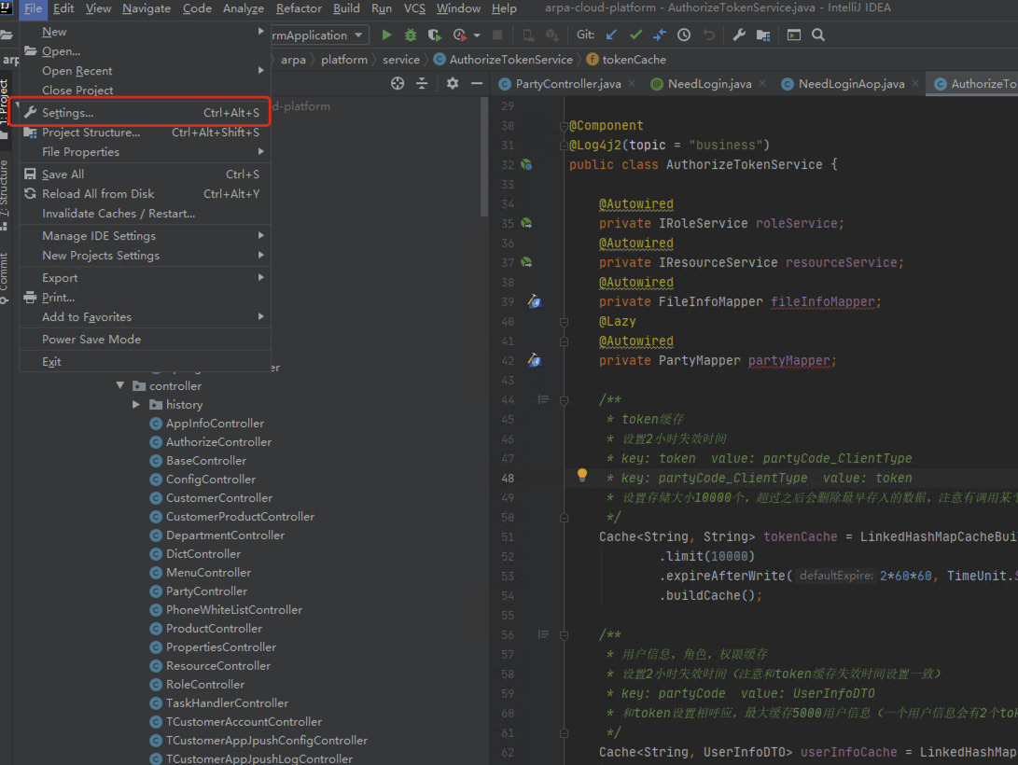
Task: Select Settings... in File menu
Action: click(x=145, y=112)
